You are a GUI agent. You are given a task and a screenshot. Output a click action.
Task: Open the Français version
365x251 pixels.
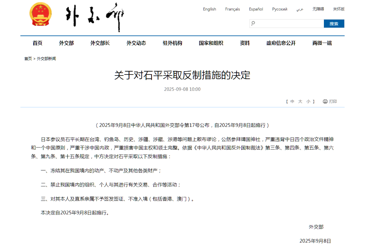(x=232, y=9)
